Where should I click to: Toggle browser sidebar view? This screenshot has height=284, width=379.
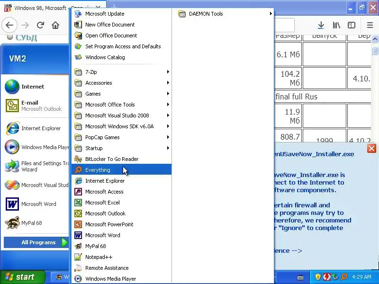click(352, 25)
